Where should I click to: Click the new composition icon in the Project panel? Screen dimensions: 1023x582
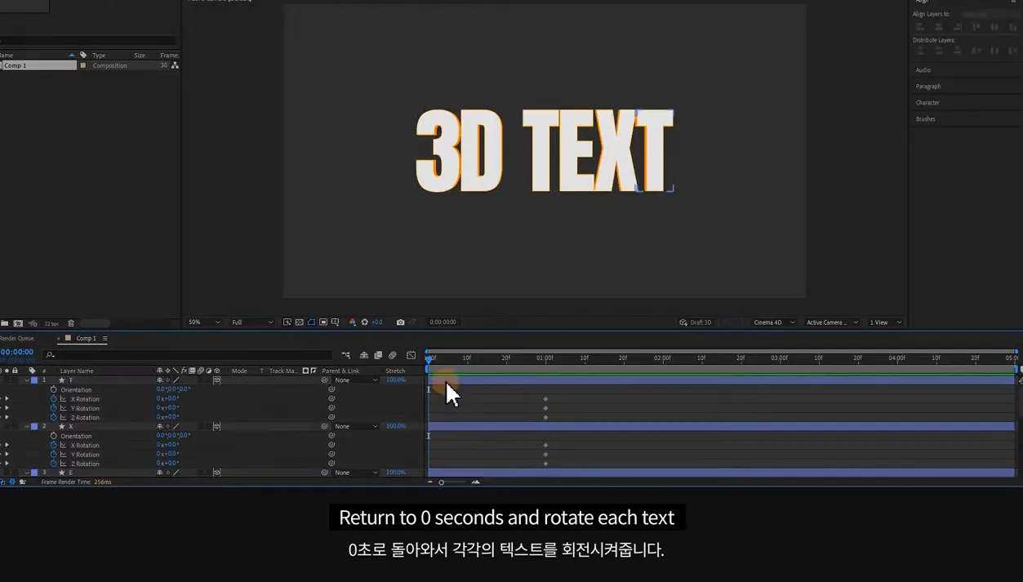pyautogui.click(x=18, y=323)
